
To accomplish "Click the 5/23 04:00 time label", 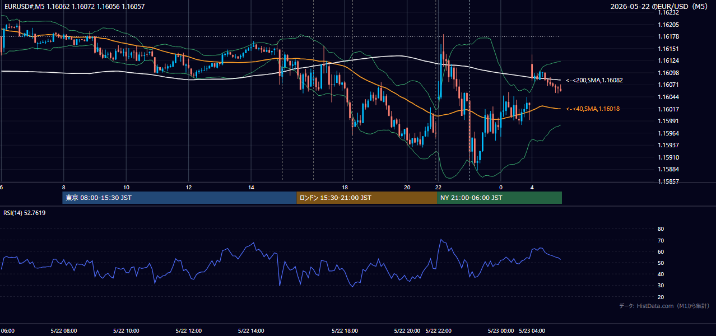I will [x=533, y=330].
